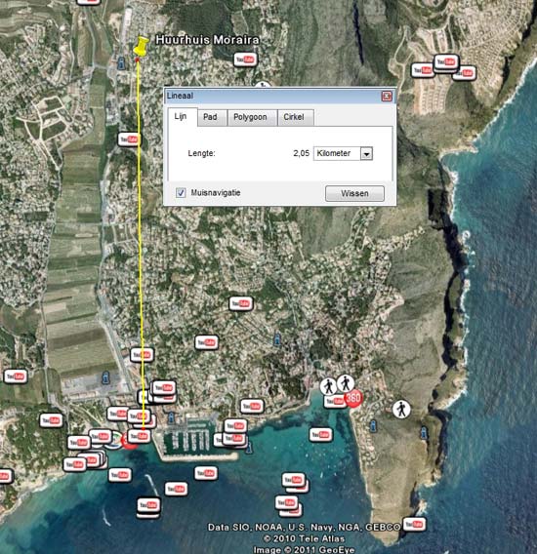Click blue place icon at the marina breakwater tip
The width and height of the screenshot is (537, 554).
pos(249,448)
